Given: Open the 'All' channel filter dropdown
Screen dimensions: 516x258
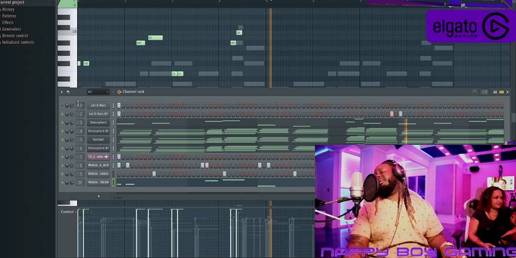Looking at the screenshot, I should click(98, 92).
